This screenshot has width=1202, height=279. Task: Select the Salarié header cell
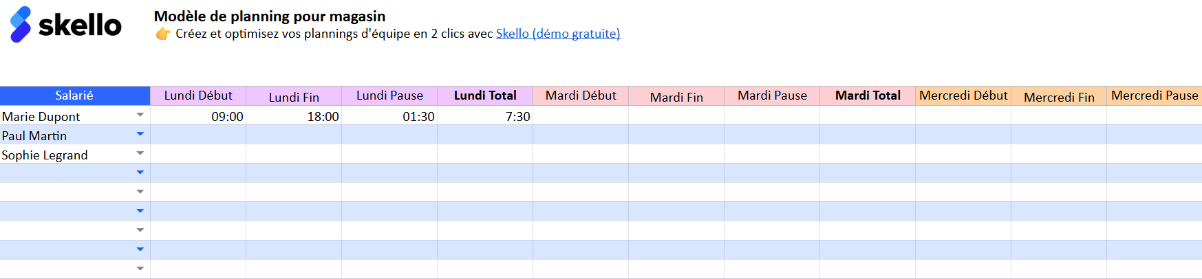pos(75,96)
